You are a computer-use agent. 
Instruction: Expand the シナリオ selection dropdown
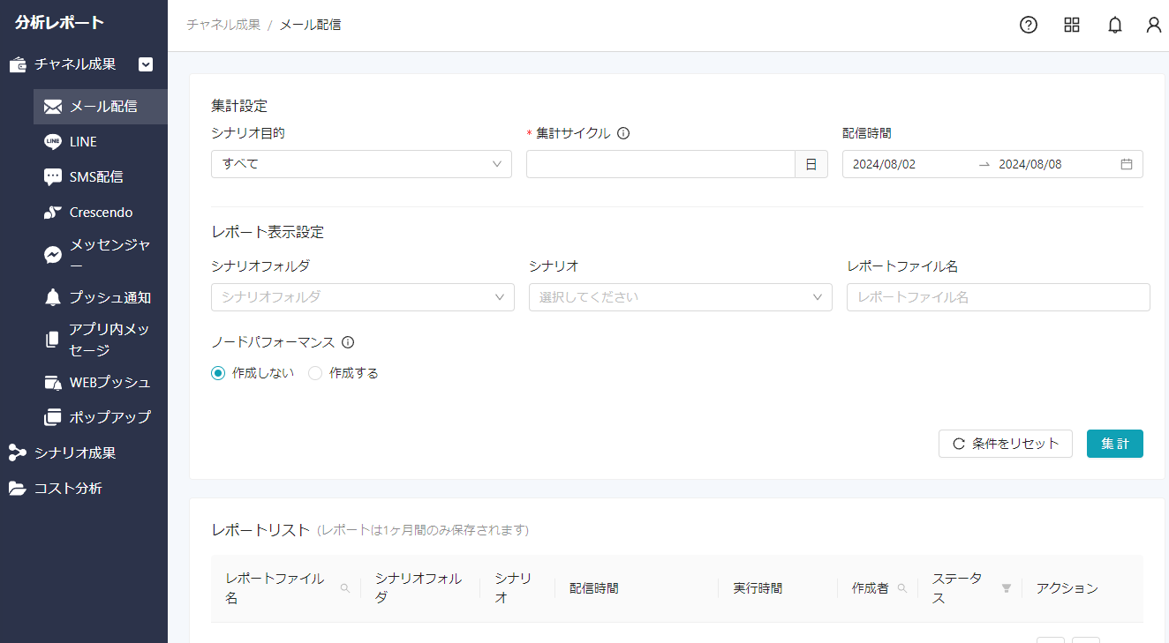(x=680, y=297)
